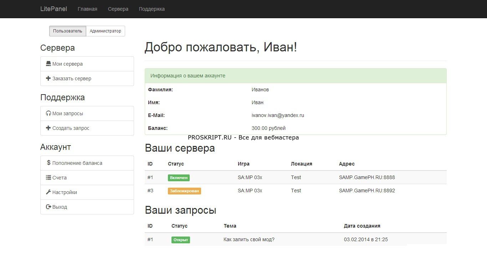
Task: Click the E-Mail: label
Action: coord(156,115)
